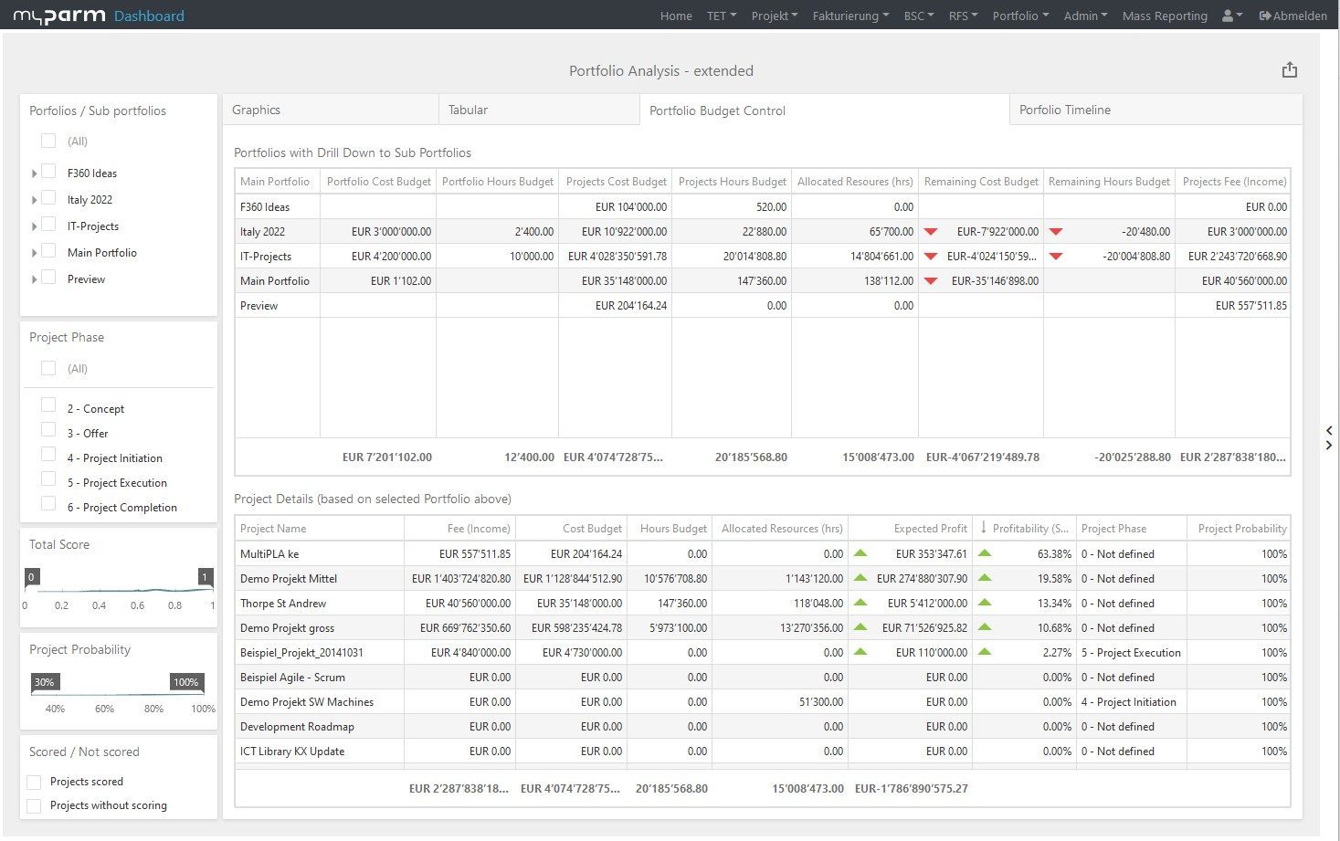1340x841 pixels.
Task: Click the side panel collapse arrows
Action: (x=1329, y=437)
